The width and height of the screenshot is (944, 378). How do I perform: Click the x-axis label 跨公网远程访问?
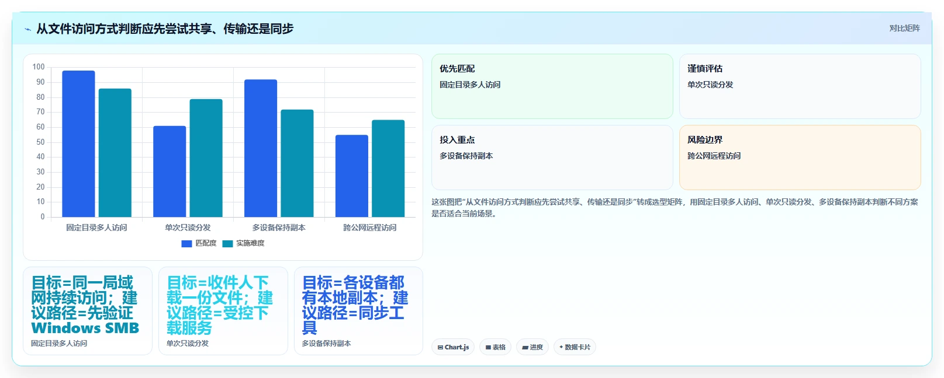[370, 228]
